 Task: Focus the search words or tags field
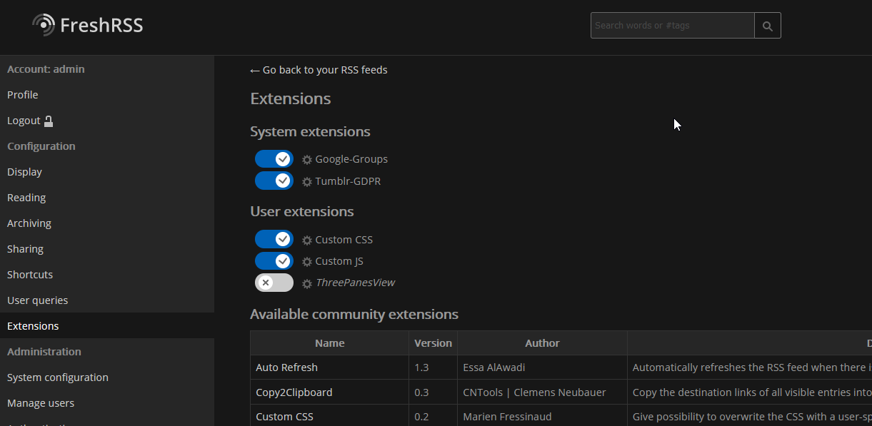point(672,26)
